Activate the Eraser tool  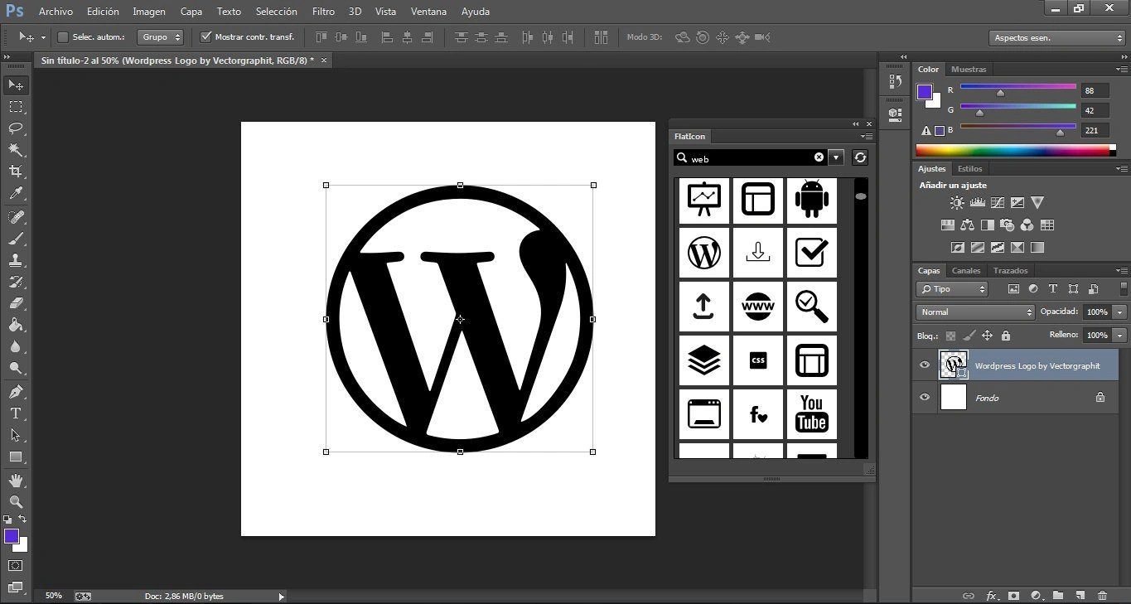tap(16, 303)
